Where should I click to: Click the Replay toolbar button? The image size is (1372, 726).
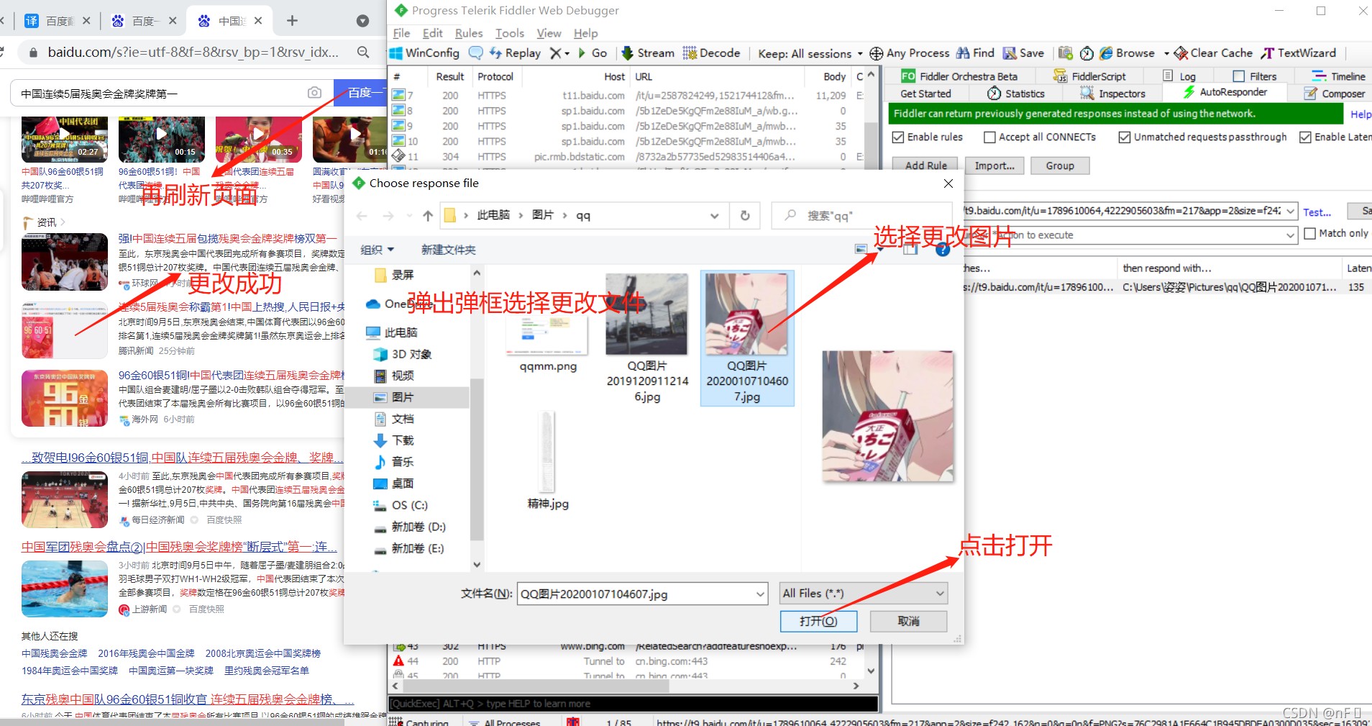point(515,53)
